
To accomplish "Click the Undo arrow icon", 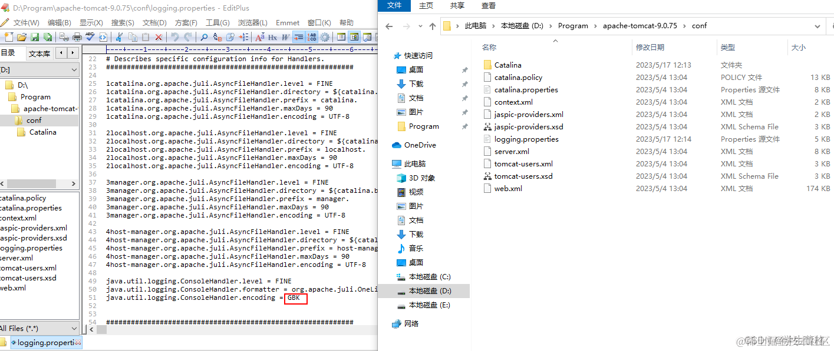I will 174,37.
